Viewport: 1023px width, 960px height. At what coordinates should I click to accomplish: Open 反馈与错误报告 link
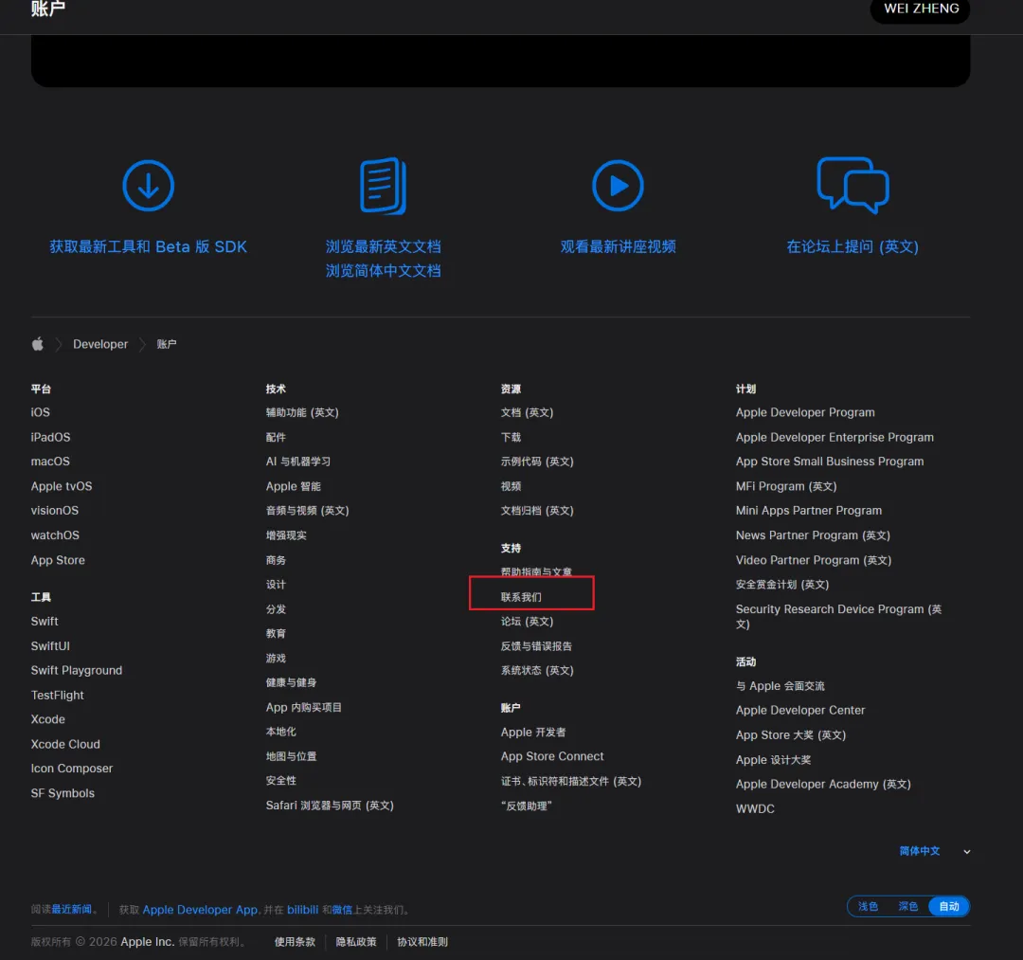click(536, 646)
